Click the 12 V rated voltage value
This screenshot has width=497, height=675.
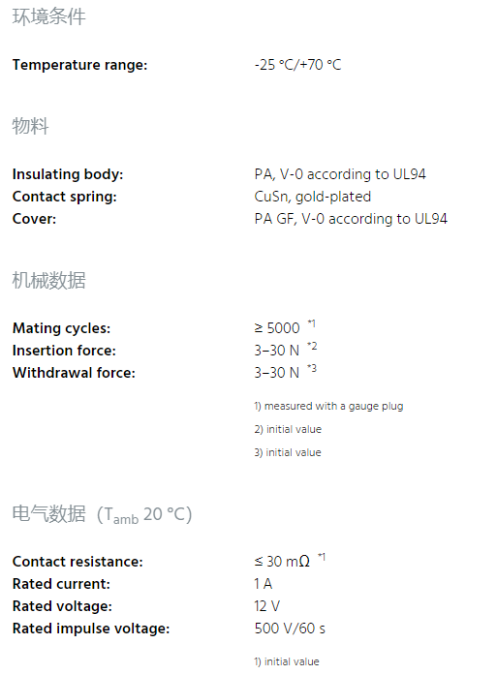tap(267, 606)
